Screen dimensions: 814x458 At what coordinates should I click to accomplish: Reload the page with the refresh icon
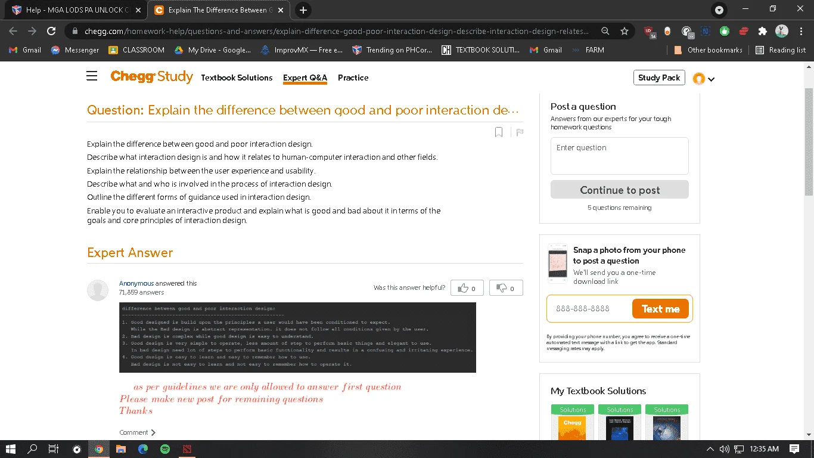click(51, 31)
